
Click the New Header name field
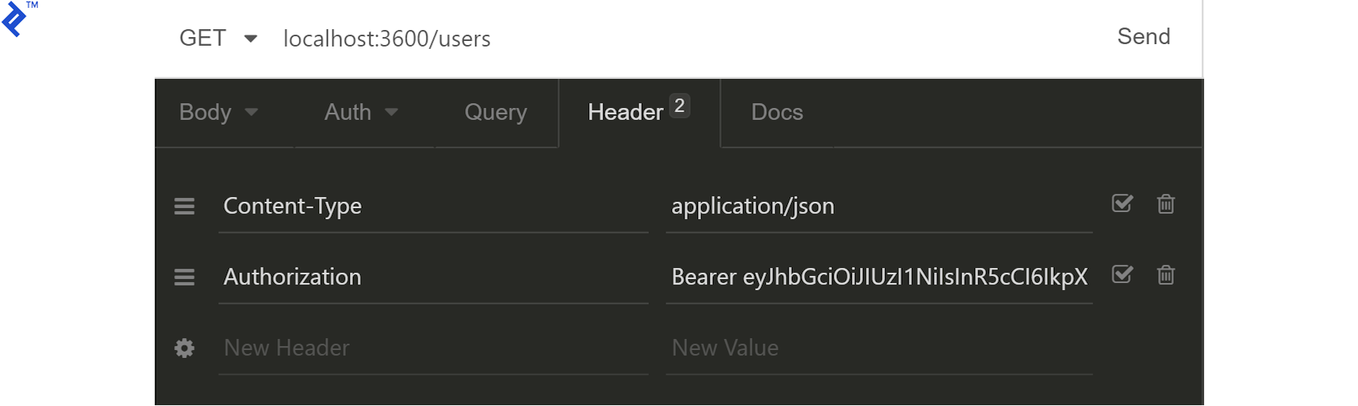click(x=433, y=348)
